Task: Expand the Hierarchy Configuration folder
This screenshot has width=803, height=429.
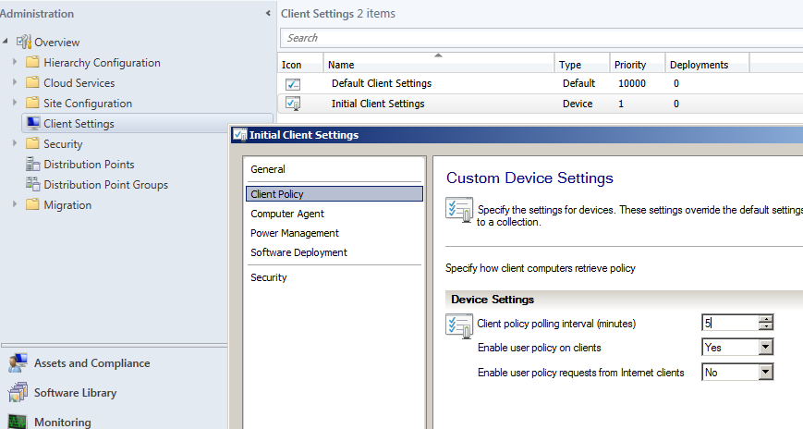Action: pyautogui.click(x=15, y=62)
